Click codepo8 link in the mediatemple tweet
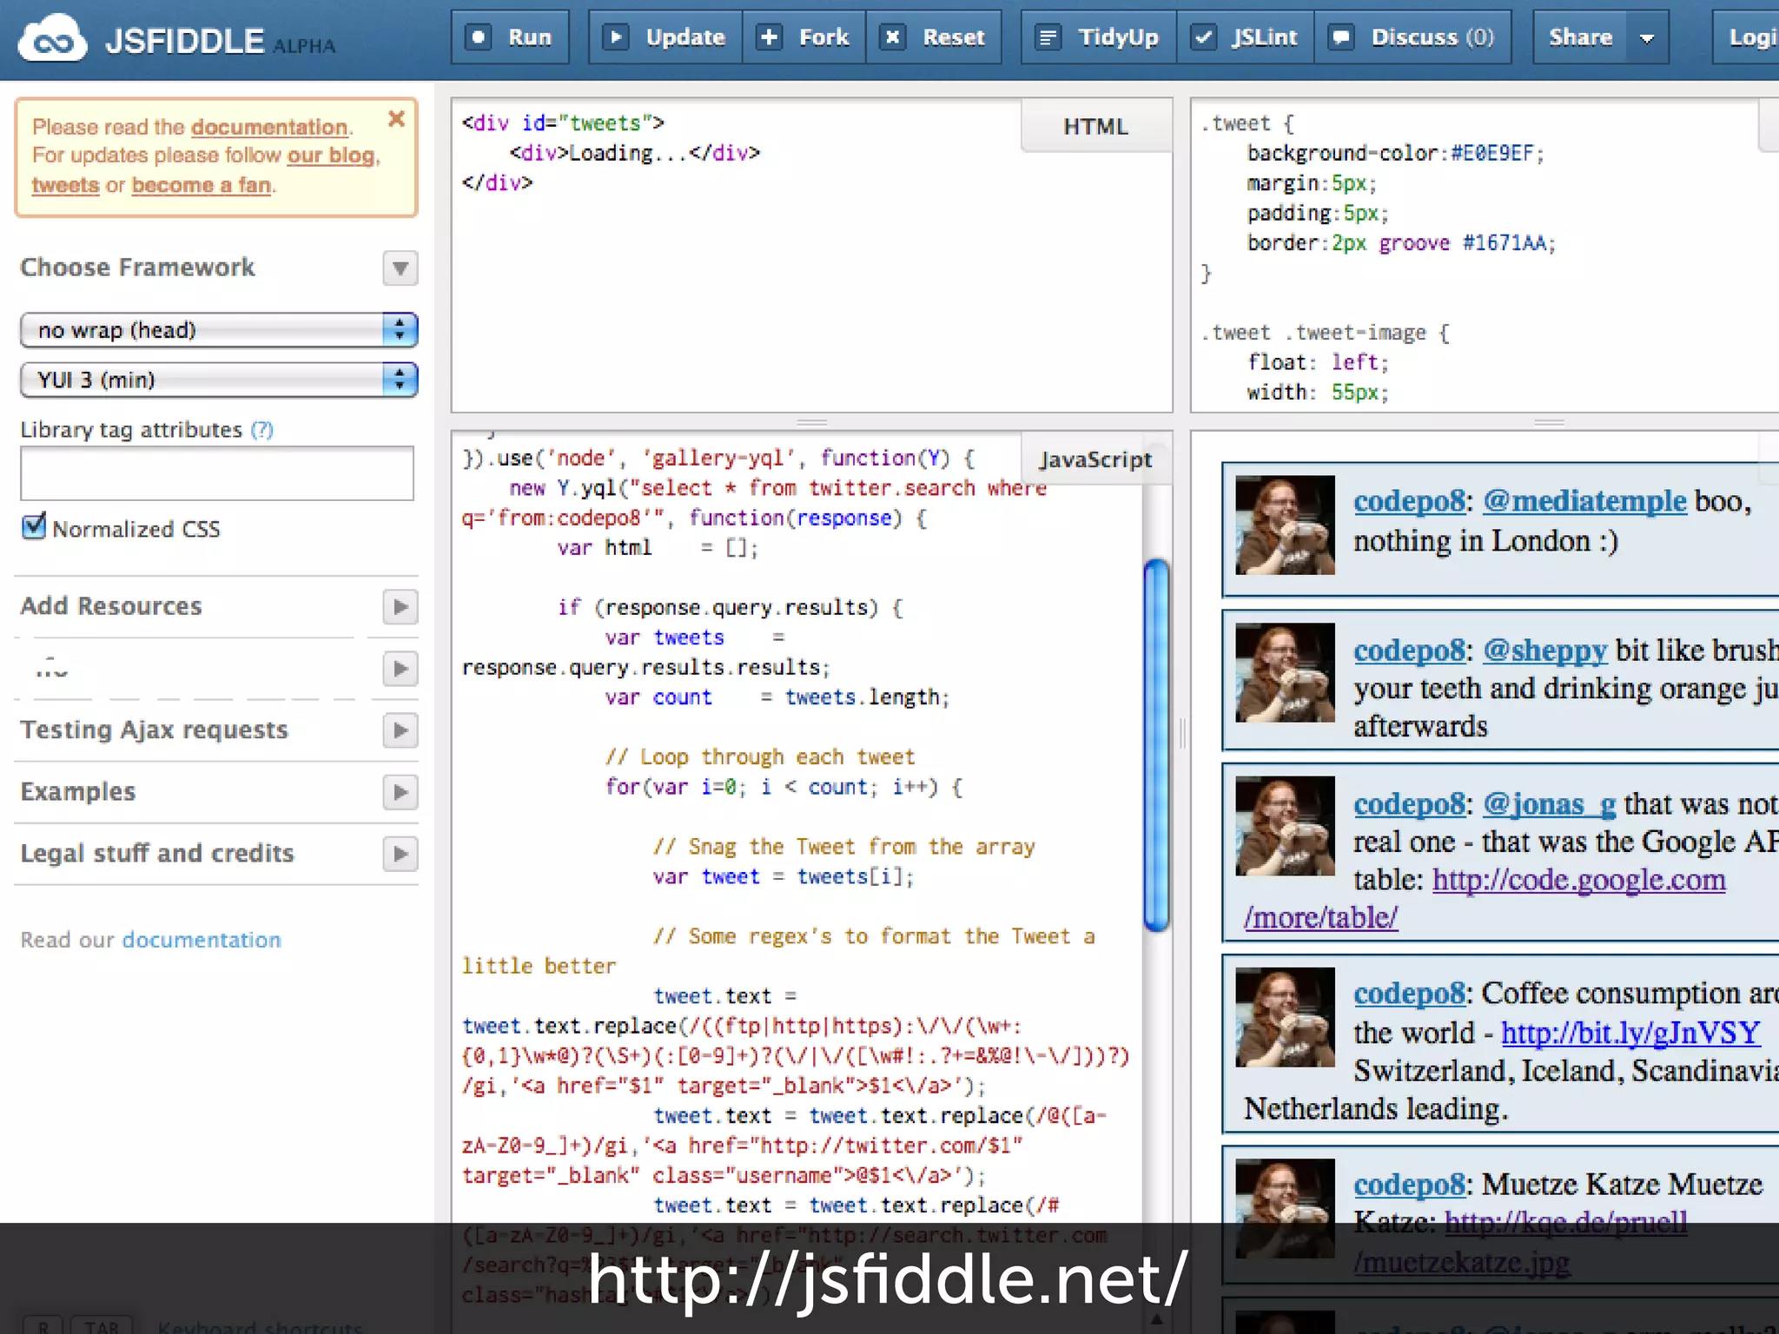Screen dimensions: 1779x1334 point(1409,501)
